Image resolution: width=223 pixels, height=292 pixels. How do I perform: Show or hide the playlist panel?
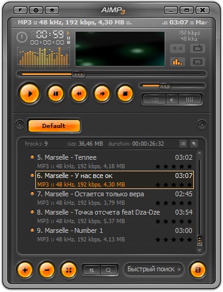tap(155, 99)
